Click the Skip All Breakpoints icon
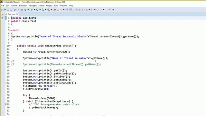 point(18,10)
